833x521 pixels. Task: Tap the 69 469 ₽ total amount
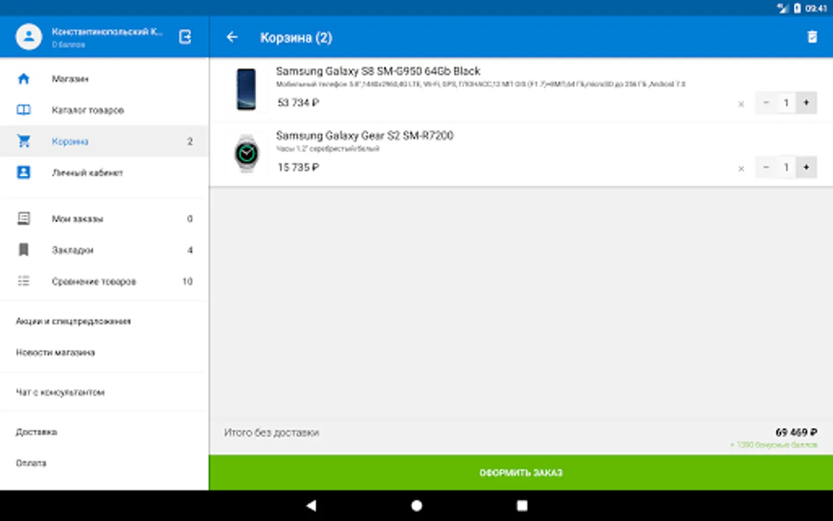pyautogui.click(x=796, y=432)
